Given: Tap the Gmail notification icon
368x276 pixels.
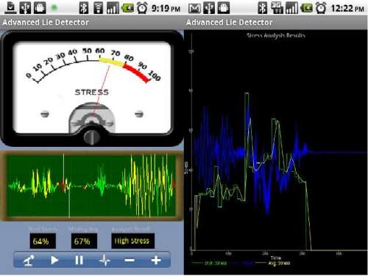Looking at the screenshot, I should (x=194, y=8).
